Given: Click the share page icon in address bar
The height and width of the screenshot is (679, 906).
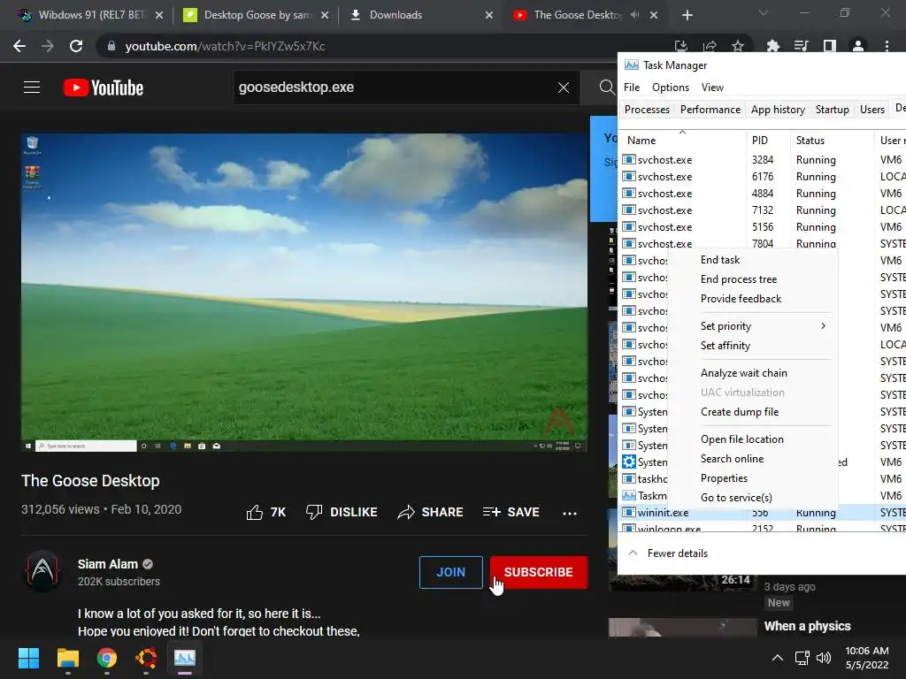Looking at the screenshot, I should point(710,46).
